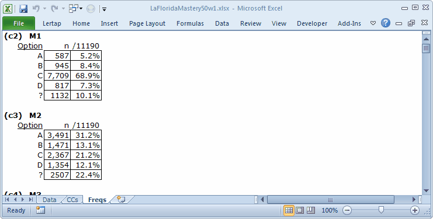433x219 pixels.
Task: Switch to the CCs worksheet tab
Action: (x=72, y=200)
